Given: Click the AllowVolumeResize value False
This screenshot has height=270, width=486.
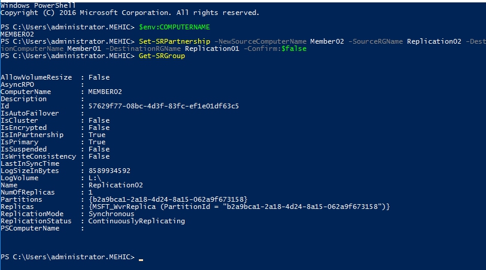Looking at the screenshot, I should coord(99,77).
